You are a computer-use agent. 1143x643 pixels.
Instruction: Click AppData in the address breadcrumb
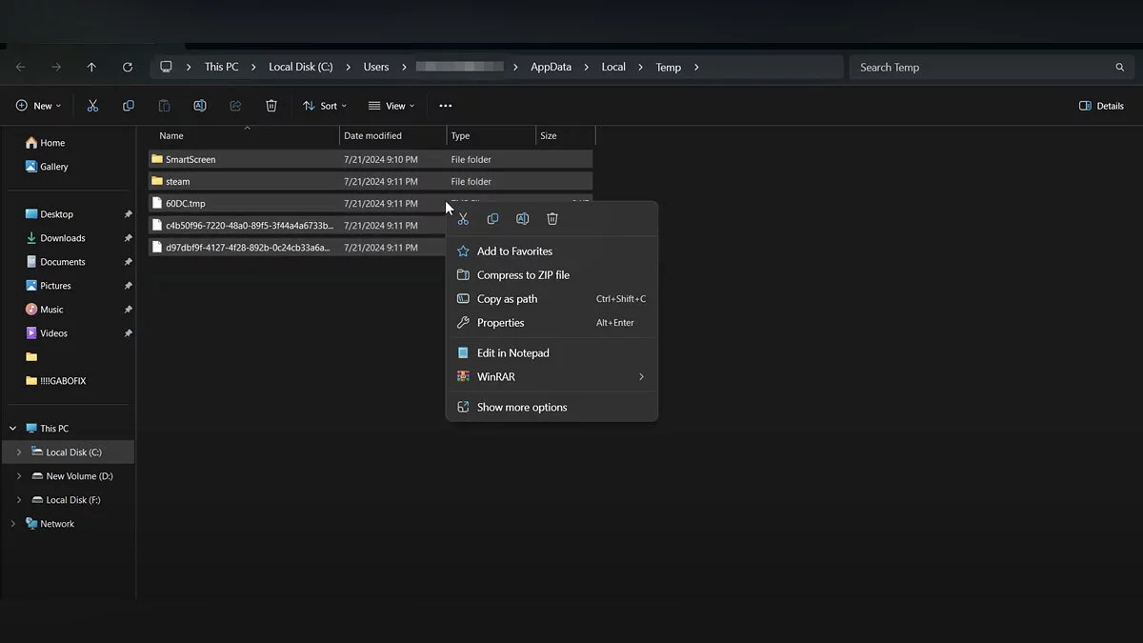point(551,68)
